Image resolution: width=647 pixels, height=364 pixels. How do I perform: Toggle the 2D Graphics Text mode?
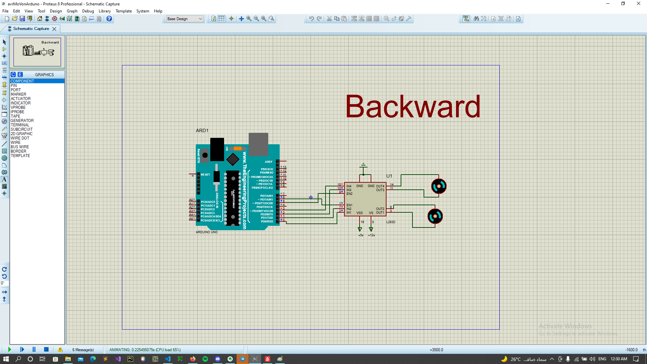click(4, 180)
